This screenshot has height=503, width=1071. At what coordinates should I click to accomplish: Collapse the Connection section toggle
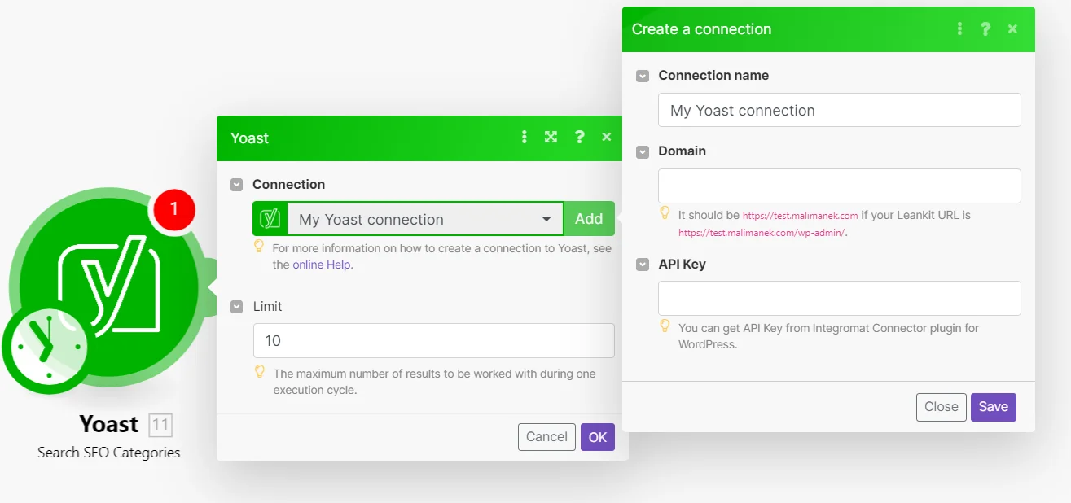(236, 185)
